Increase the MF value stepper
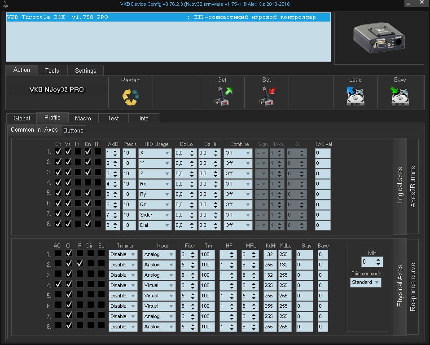The width and height of the screenshot is (430, 345). [379, 259]
